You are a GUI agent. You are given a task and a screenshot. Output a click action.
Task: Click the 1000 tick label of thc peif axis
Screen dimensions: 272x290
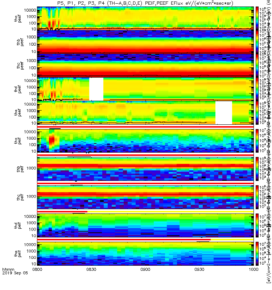tap(31, 196)
